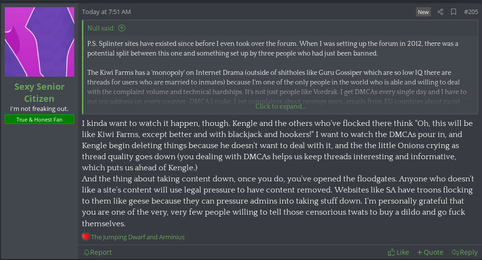Click the red heart reaction icon
482x260 pixels.
coord(86,237)
